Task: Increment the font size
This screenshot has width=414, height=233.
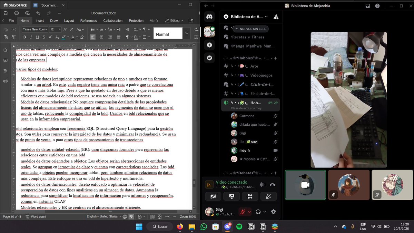Action: 65,30
